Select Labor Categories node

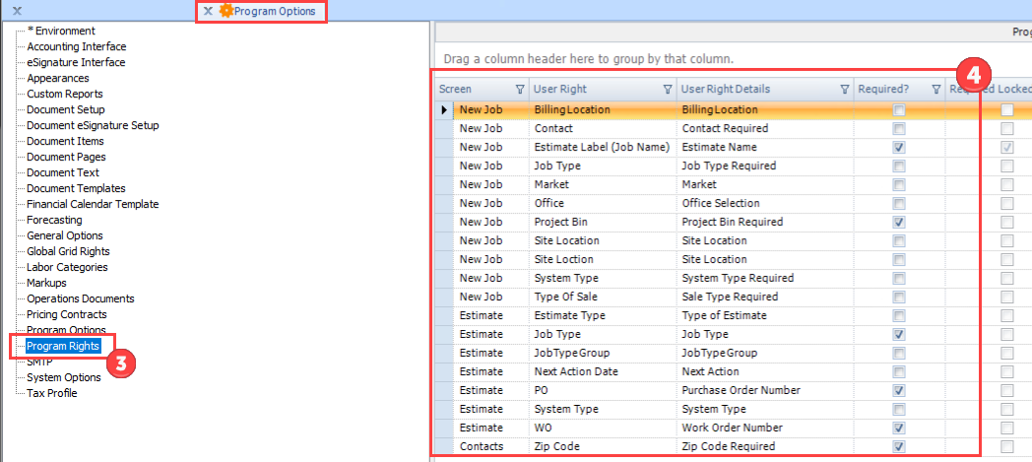[67, 268]
